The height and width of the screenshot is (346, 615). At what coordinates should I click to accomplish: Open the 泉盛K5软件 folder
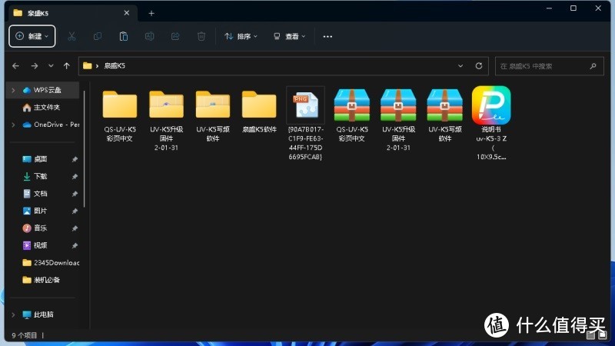[x=259, y=105]
